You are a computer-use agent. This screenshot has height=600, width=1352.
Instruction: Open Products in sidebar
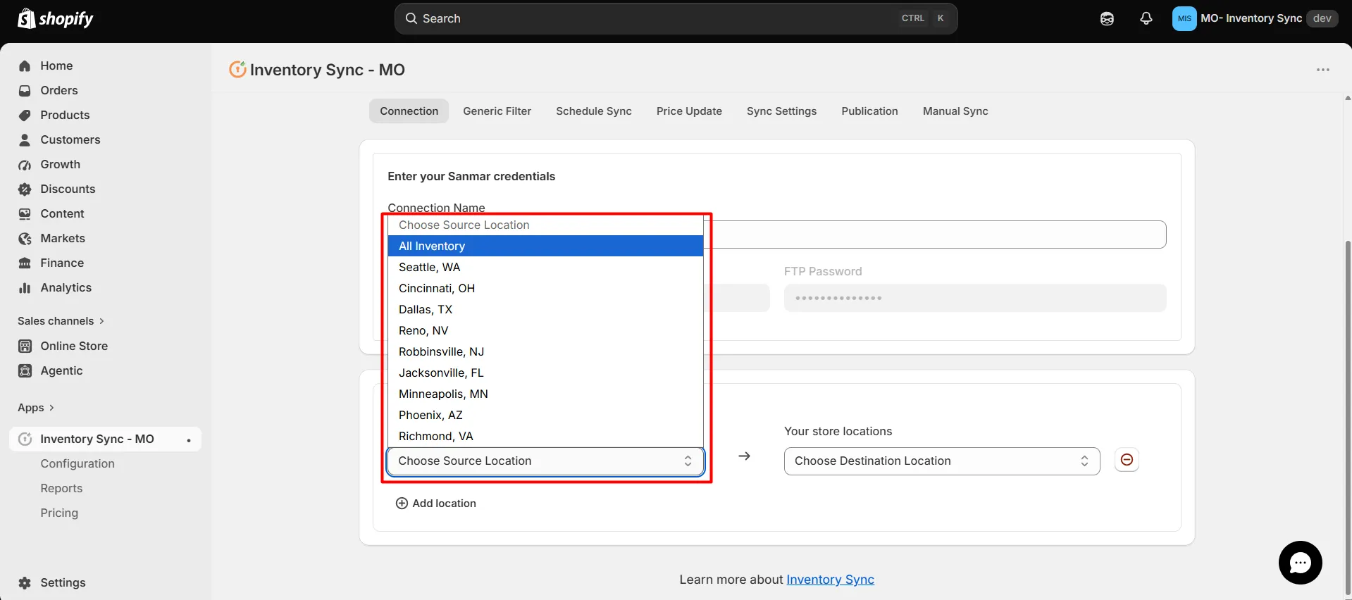click(65, 115)
